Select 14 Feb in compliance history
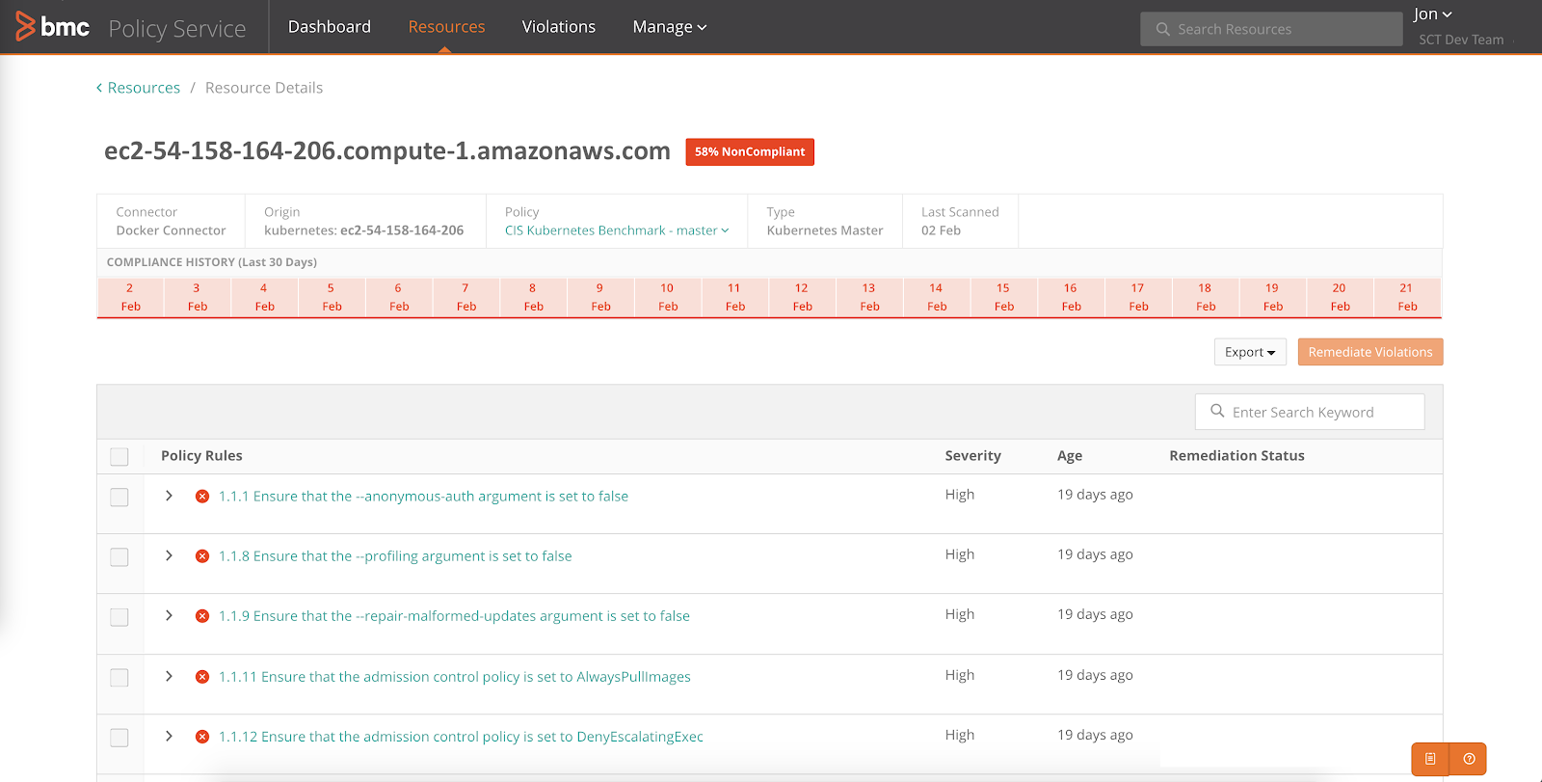1542x782 pixels. [937, 297]
